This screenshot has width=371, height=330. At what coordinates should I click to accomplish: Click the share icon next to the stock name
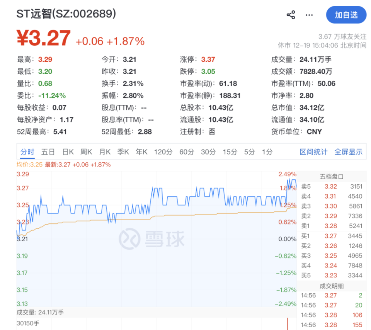tap(291, 15)
